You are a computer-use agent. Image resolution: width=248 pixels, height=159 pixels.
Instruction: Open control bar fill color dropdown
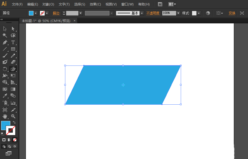pyautogui.click(x=36, y=13)
